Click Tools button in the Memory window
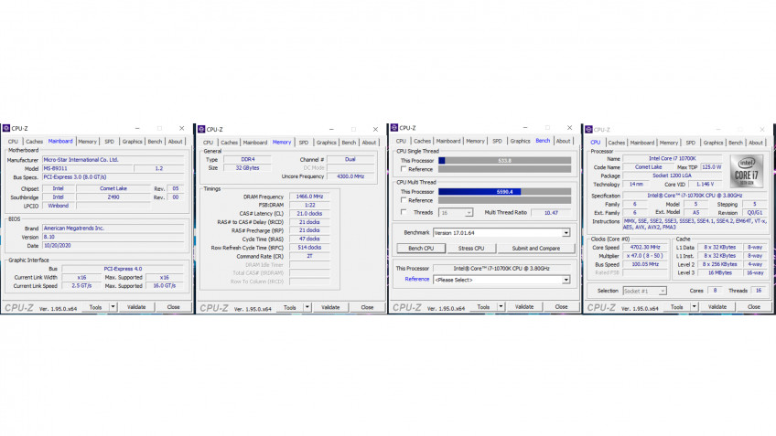776x436 pixels. (x=290, y=307)
